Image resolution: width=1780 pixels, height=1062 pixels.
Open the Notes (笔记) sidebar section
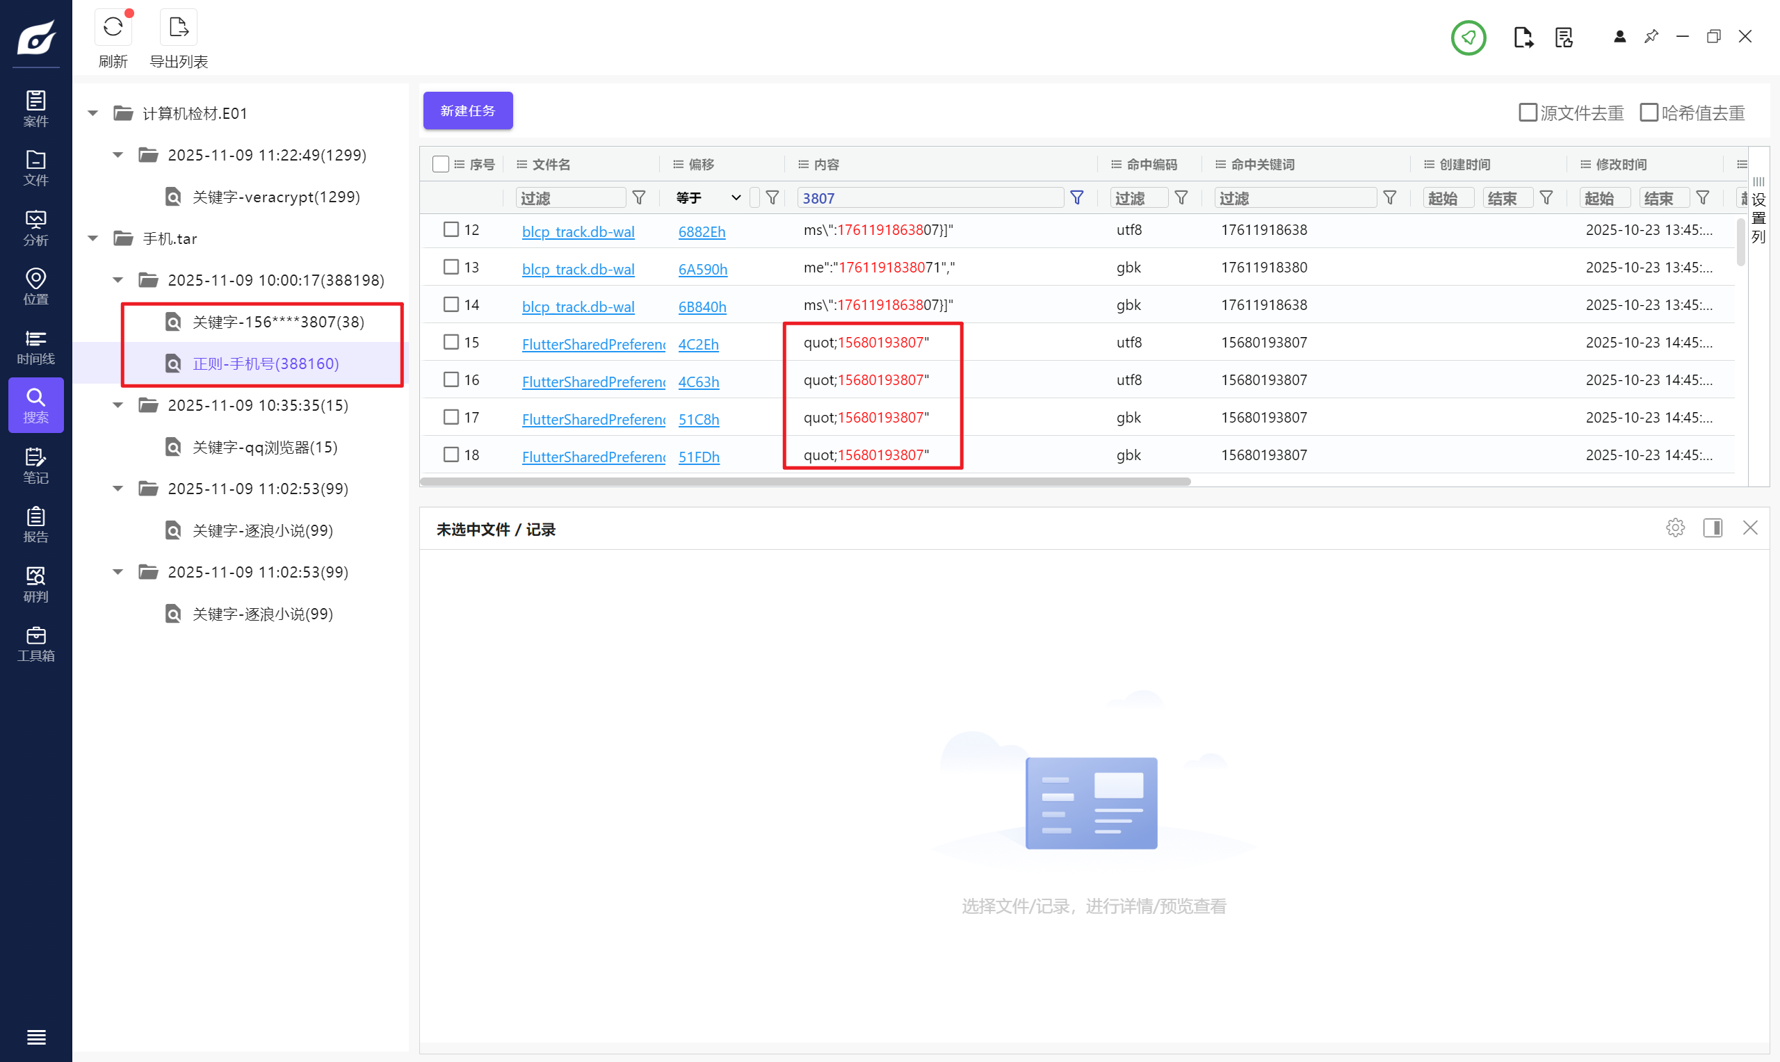click(35, 465)
